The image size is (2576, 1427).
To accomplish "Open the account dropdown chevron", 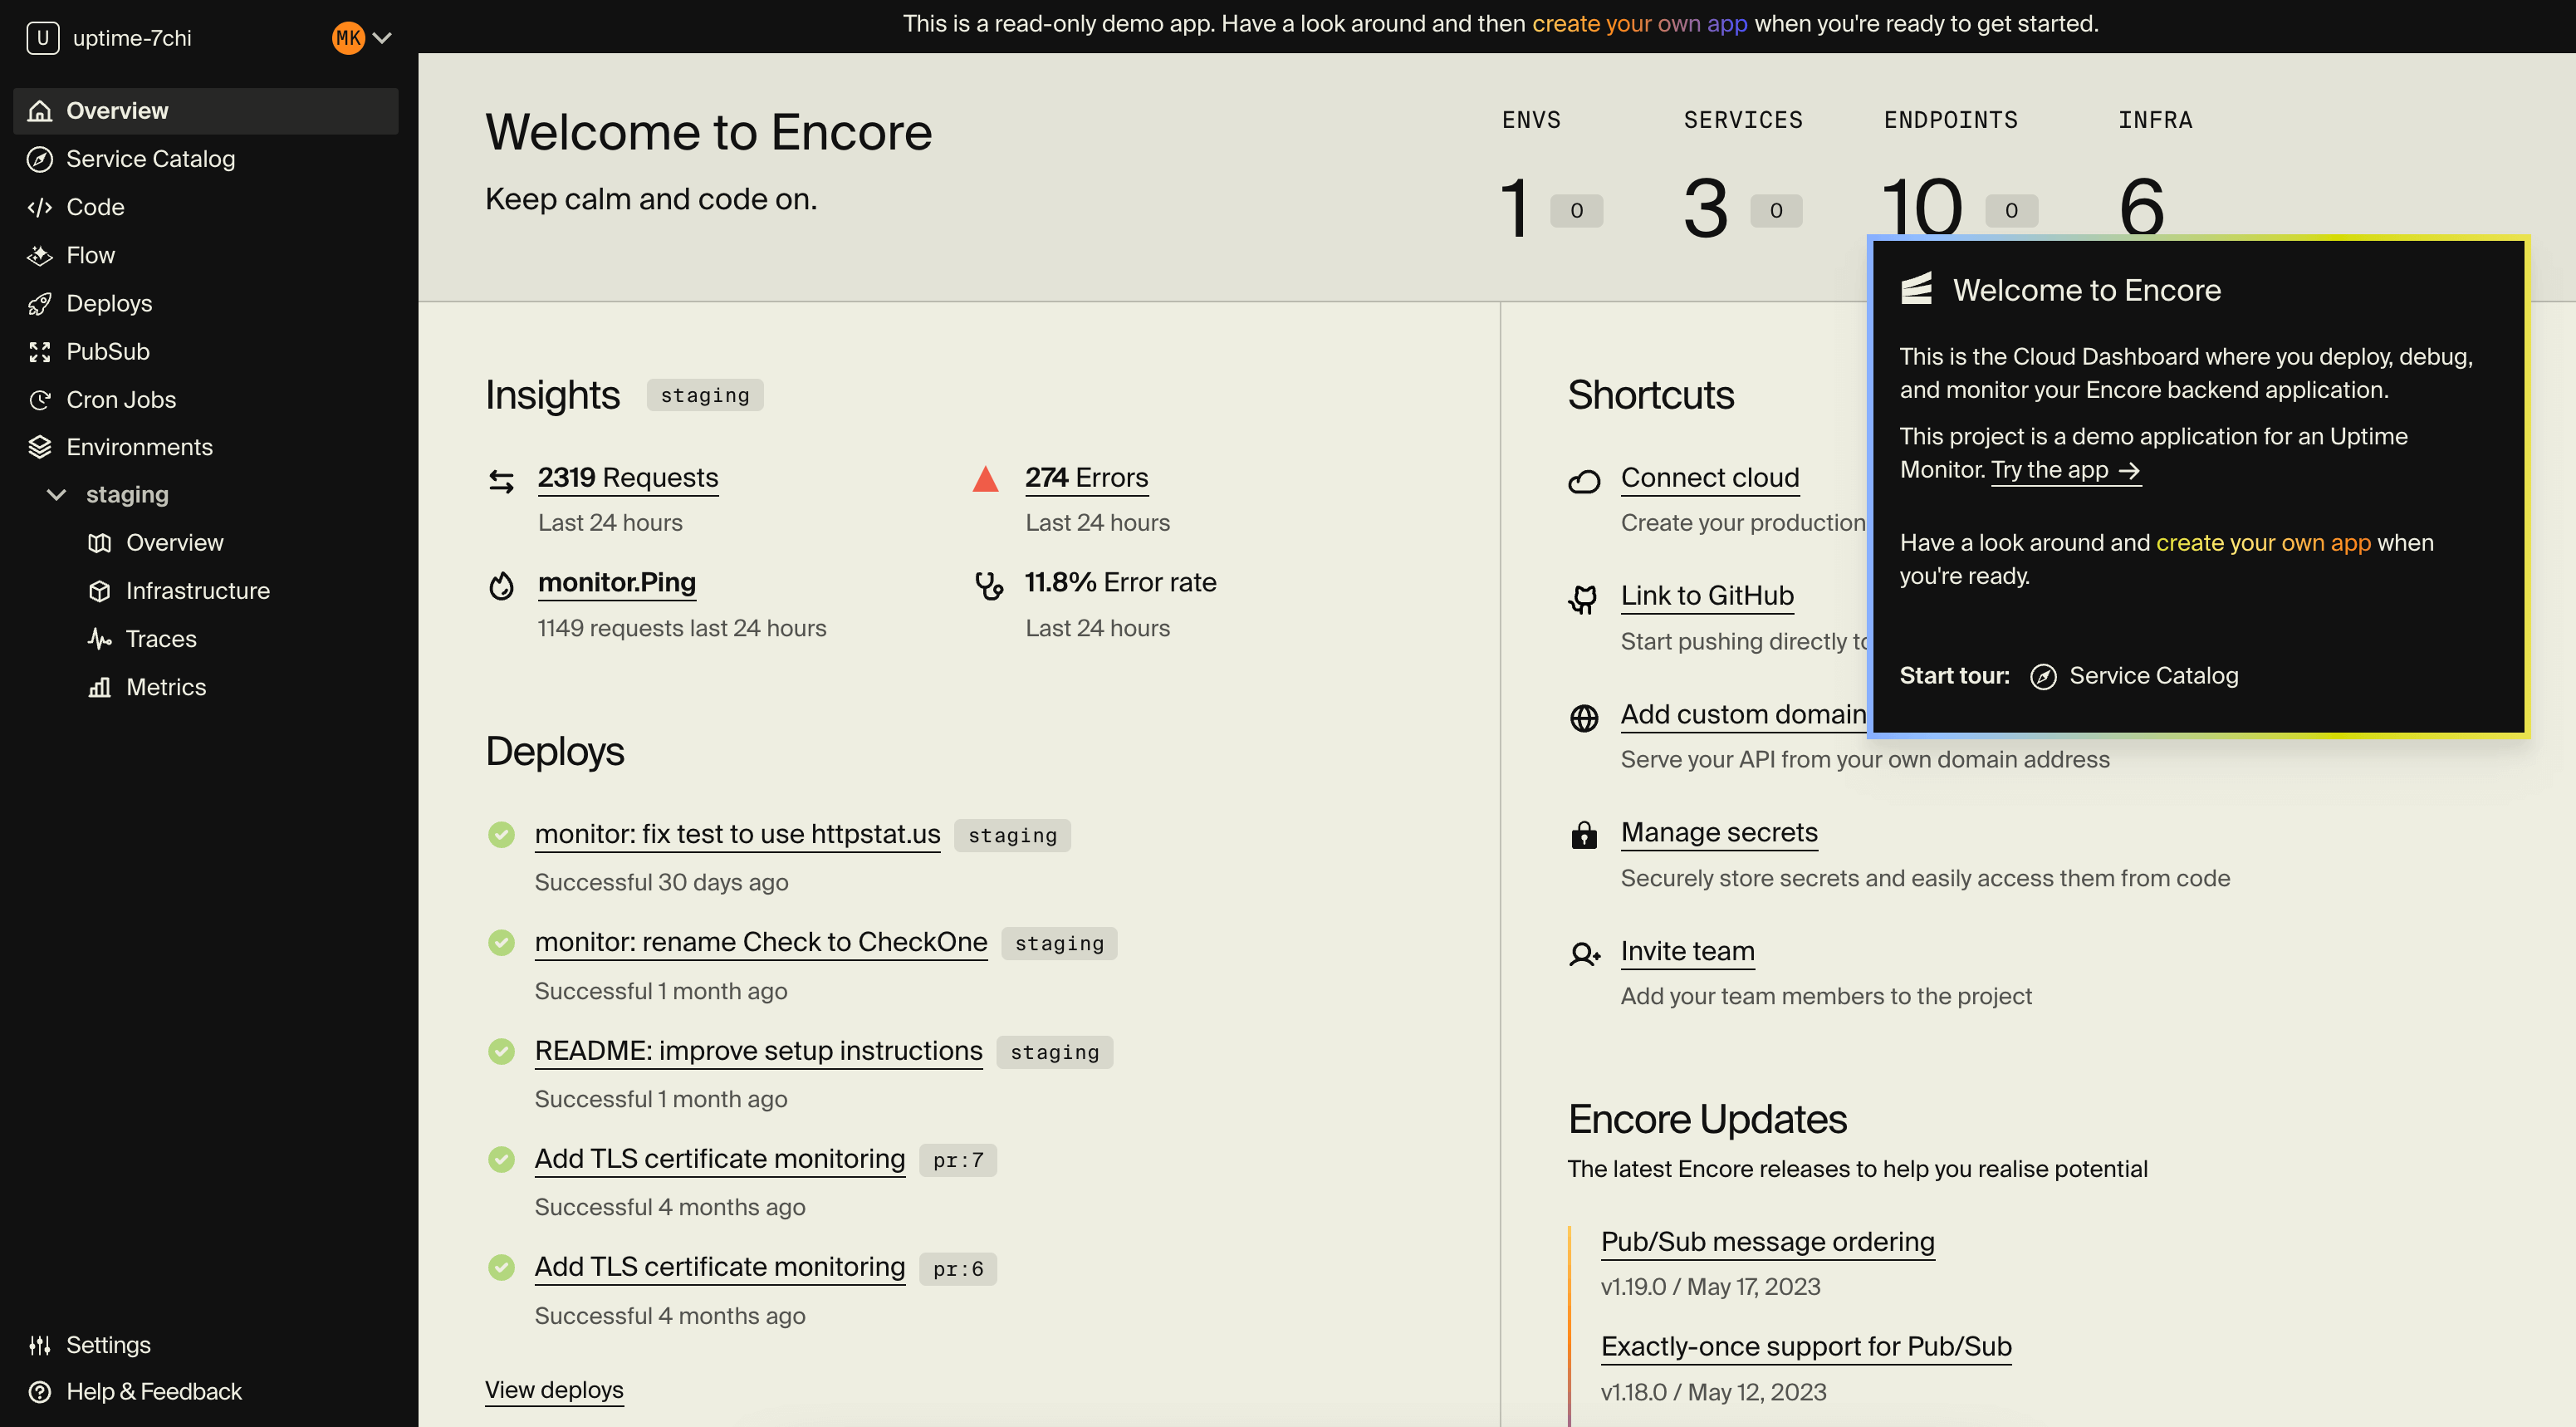I will click(382, 38).
